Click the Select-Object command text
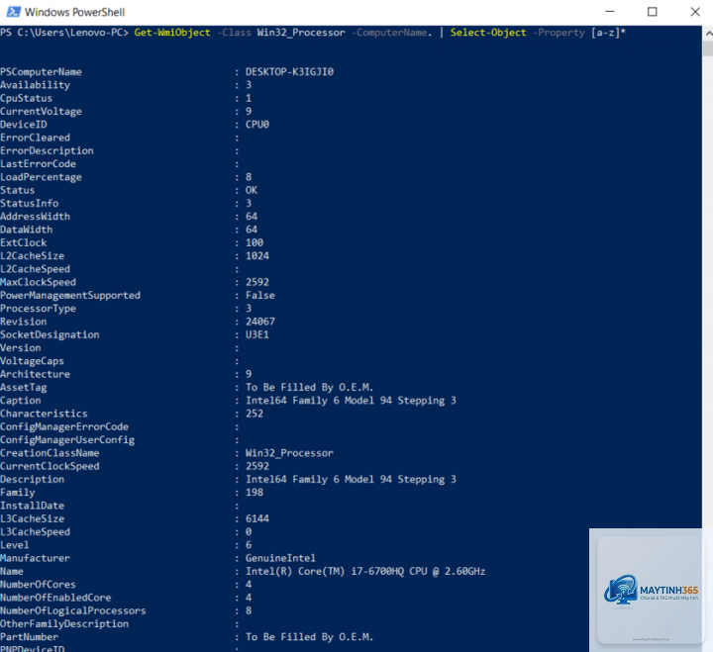The image size is (713, 652). coord(488,33)
